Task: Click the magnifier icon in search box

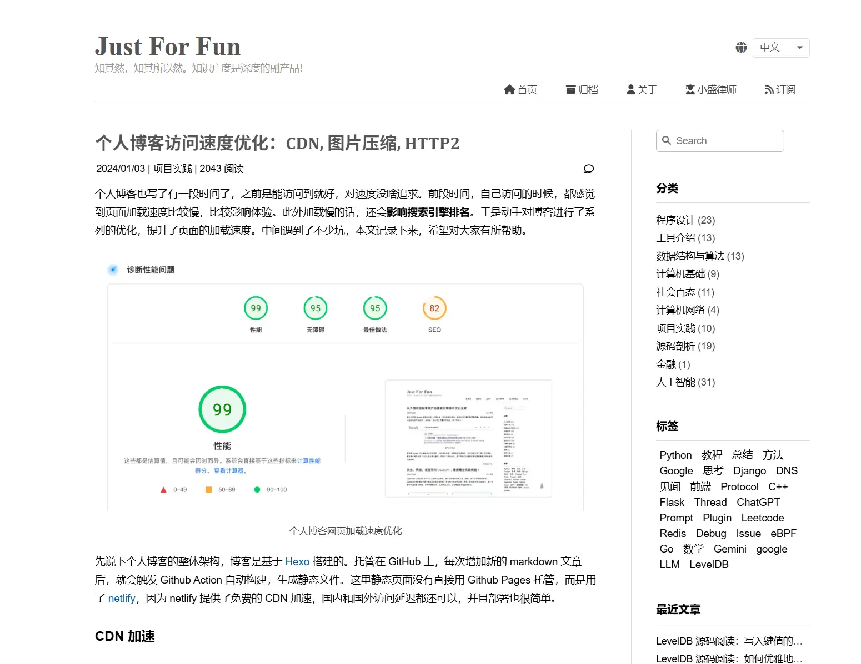Action: [x=667, y=141]
